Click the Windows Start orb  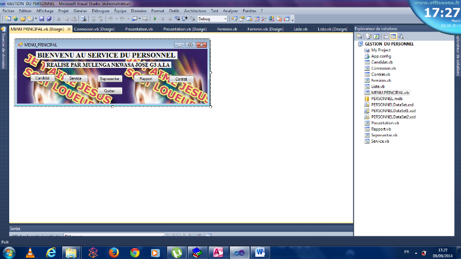pos(9,253)
